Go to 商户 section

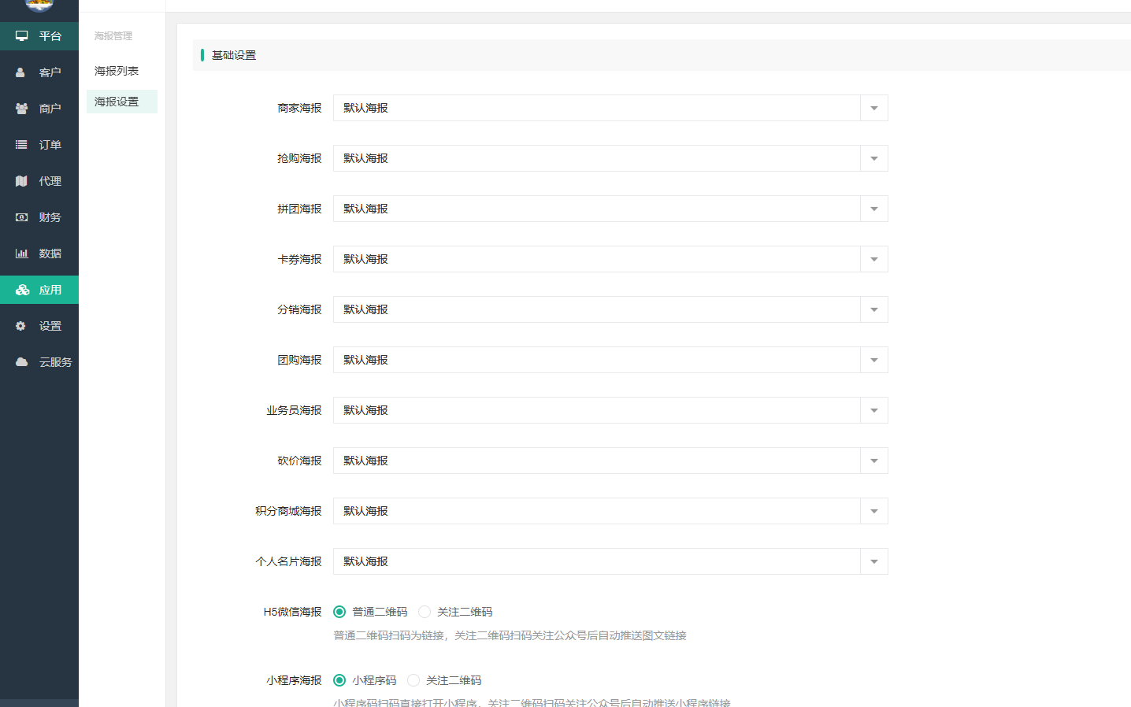tap(39, 109)
